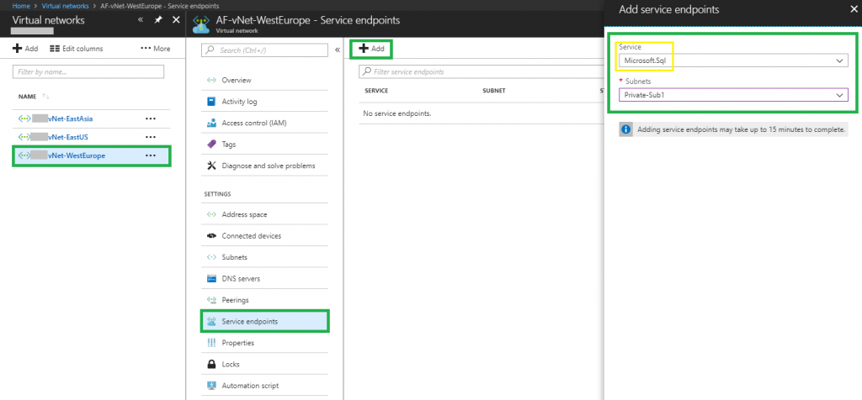Click the virtual network header icon

click(x=202, y=24)
